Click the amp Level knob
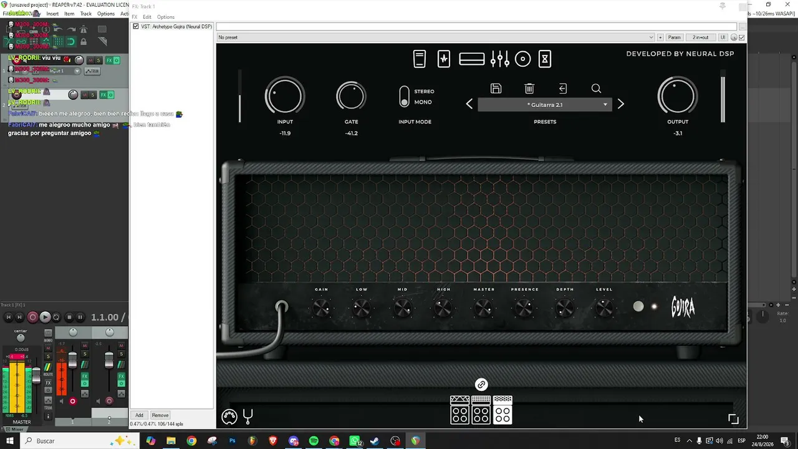The image size is (798, 449). tap(604, 307)
